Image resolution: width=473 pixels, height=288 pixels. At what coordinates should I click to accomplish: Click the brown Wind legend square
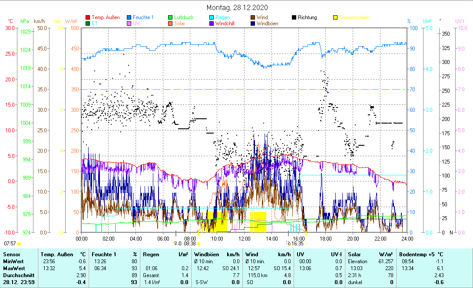click(253, 18)
